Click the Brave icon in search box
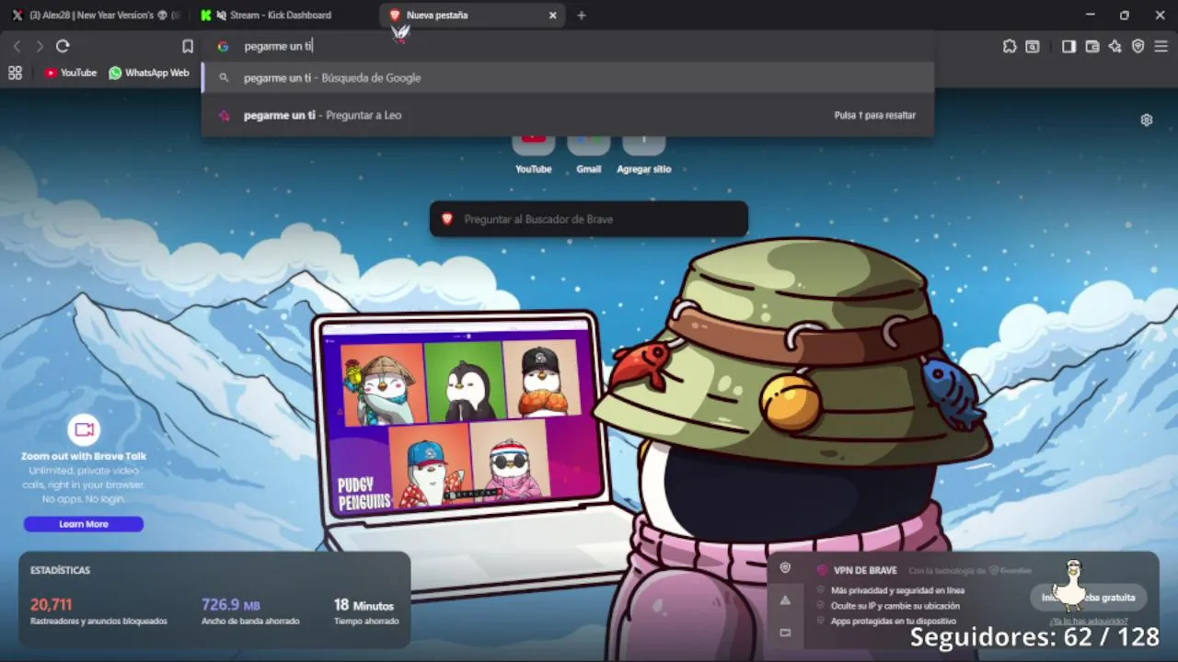 coord(447,219)
